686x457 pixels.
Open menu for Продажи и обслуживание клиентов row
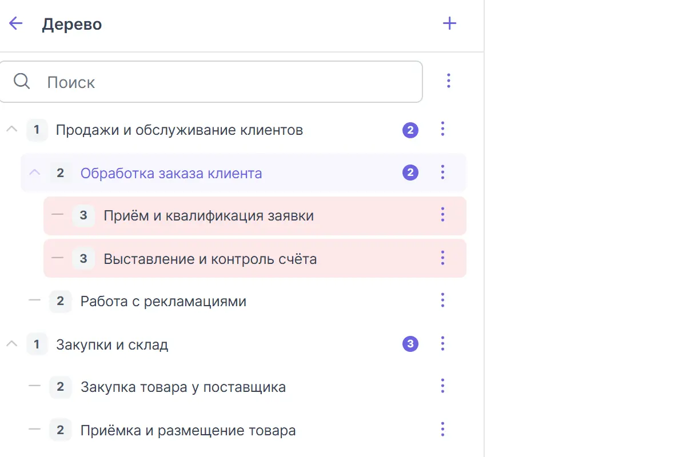442,129
